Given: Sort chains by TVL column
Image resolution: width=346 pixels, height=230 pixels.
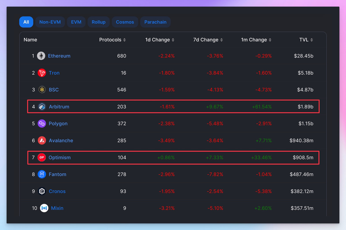Looking at the screenshot, I should click(x=311, y=40).
